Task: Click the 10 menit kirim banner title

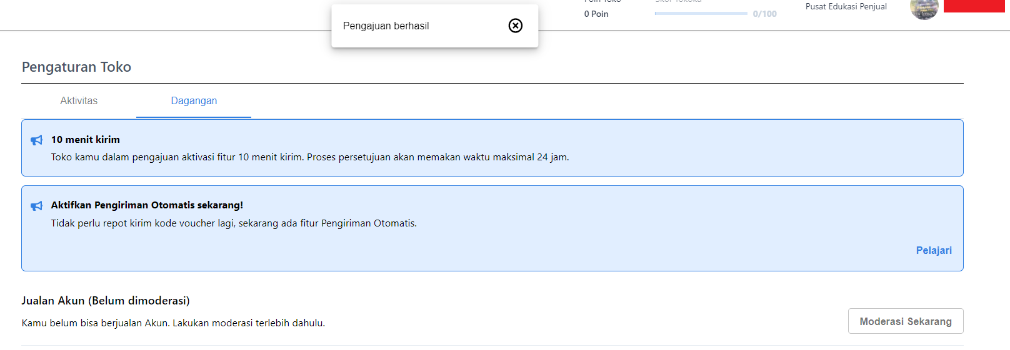Action: (86, 140)
